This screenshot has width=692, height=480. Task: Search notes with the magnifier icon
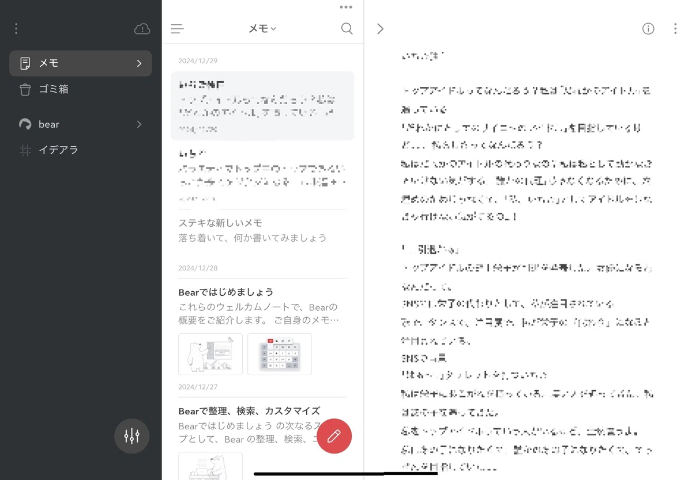[347, 29]
